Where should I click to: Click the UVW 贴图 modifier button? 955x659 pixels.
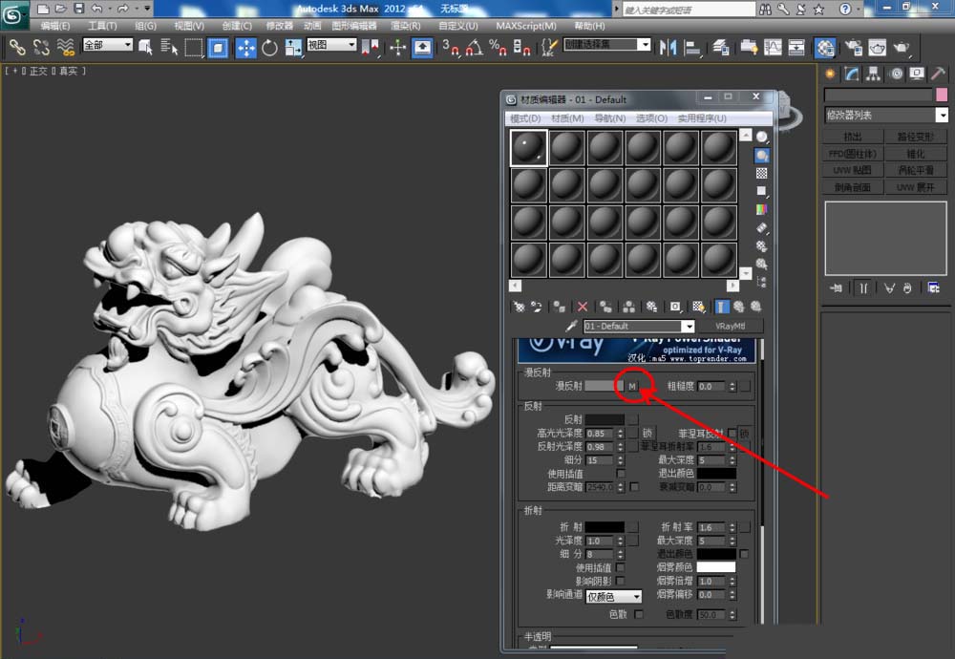coord(853,170)
